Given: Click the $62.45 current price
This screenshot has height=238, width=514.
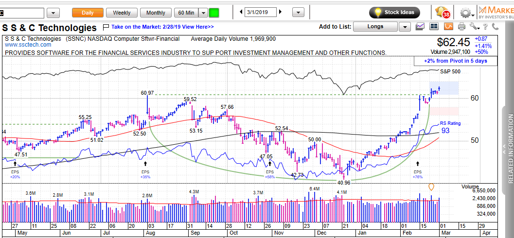Looking at the screenshot, I should click(x=453, y=42).
